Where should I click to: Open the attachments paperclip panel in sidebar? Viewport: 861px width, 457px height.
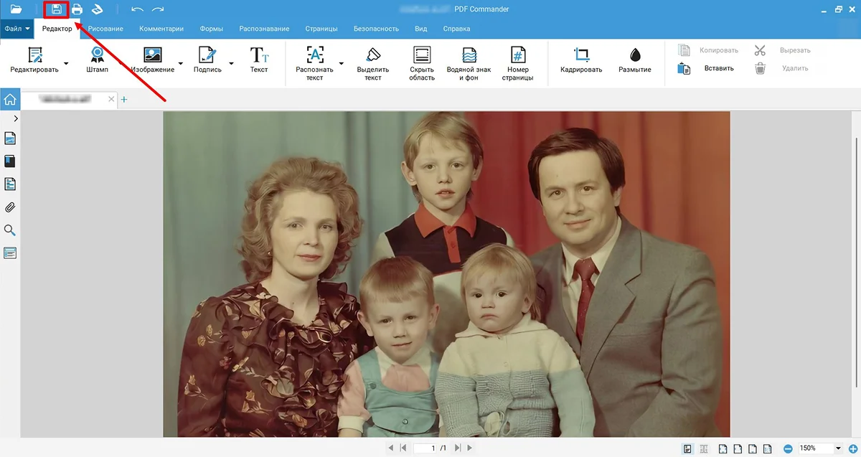pyautogui.click(x=10, y=207)
